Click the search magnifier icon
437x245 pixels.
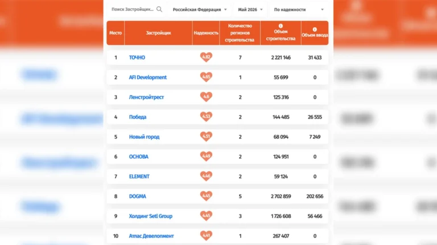[x=159, y=9]
